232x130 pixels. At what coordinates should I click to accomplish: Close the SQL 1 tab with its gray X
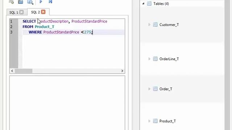tap(21, 12)
